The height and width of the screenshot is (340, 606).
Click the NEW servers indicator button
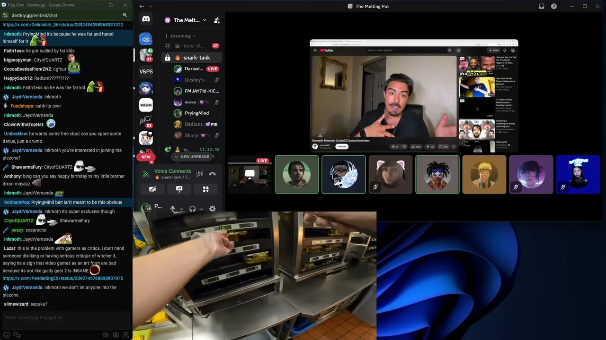(x=146, y=157)
